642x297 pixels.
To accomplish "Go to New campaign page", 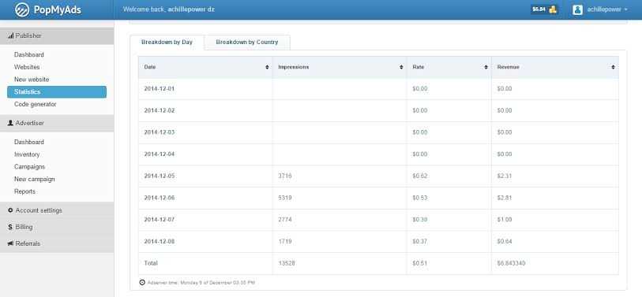I will coord(35,179).
